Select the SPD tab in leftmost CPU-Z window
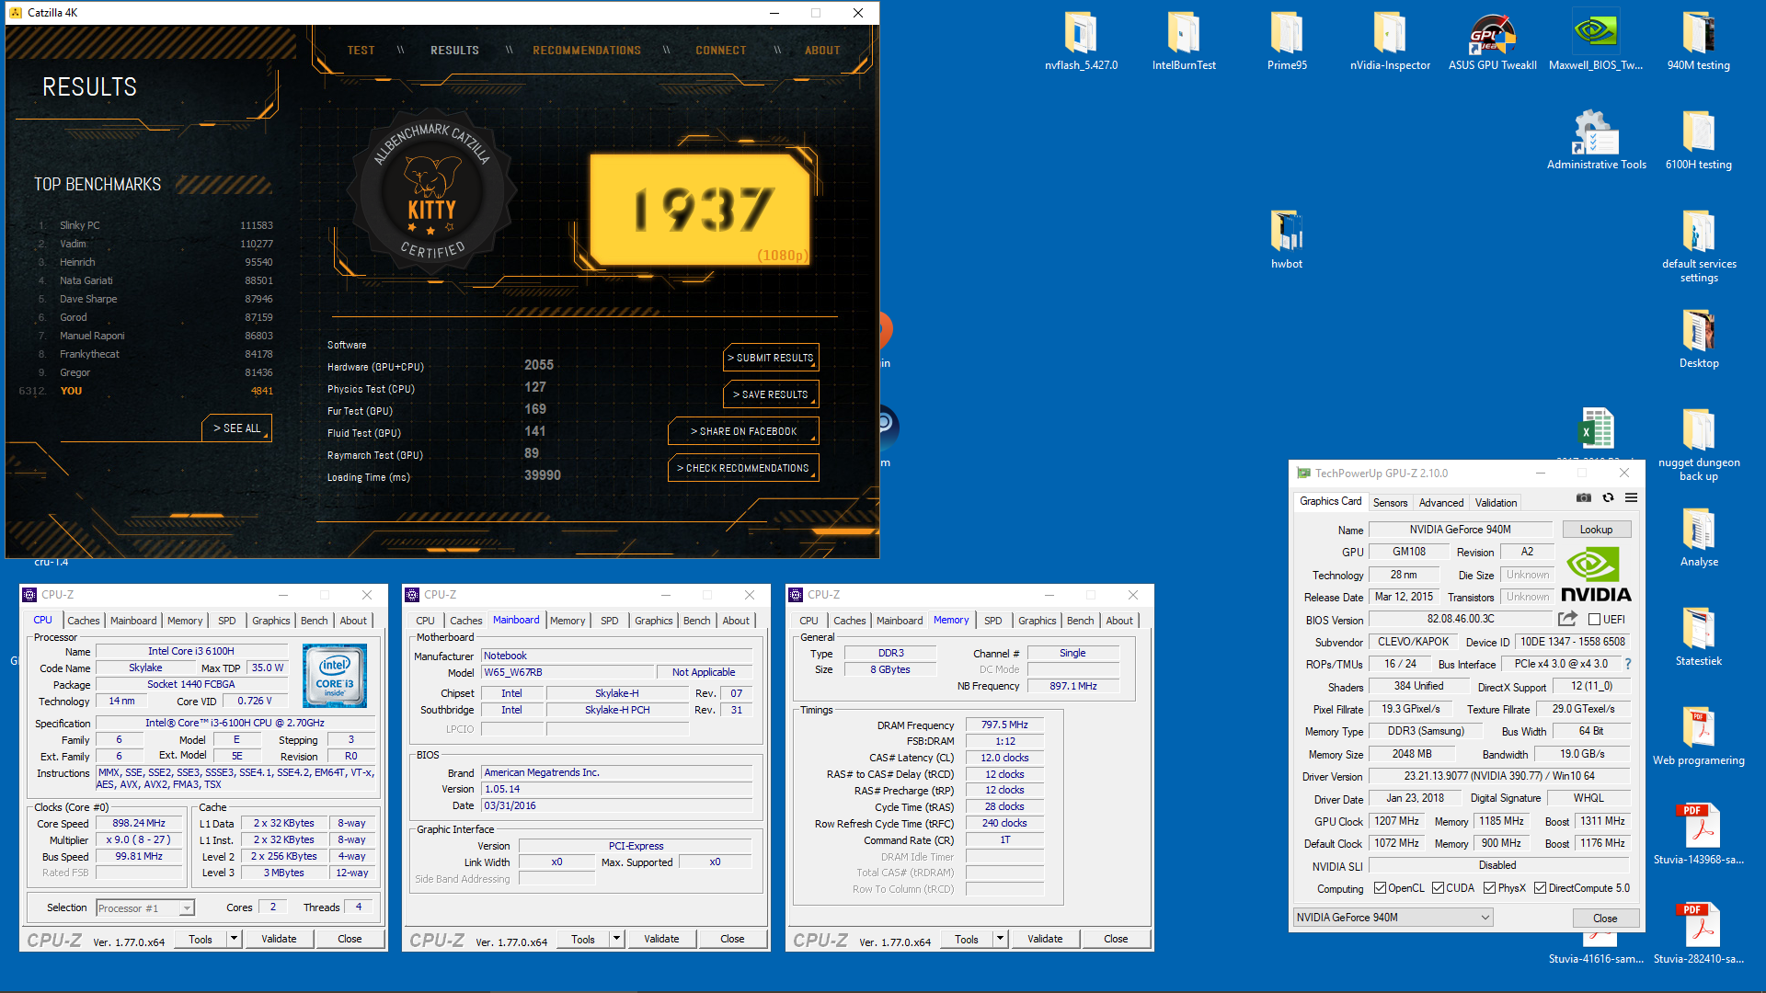The width and height of the screenshot is (1766, 993). (226, 621)
